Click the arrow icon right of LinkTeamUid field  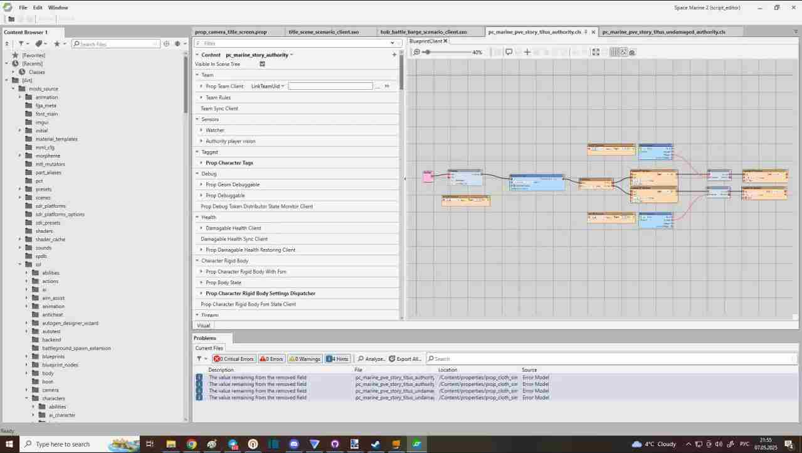tap(387, 86)
